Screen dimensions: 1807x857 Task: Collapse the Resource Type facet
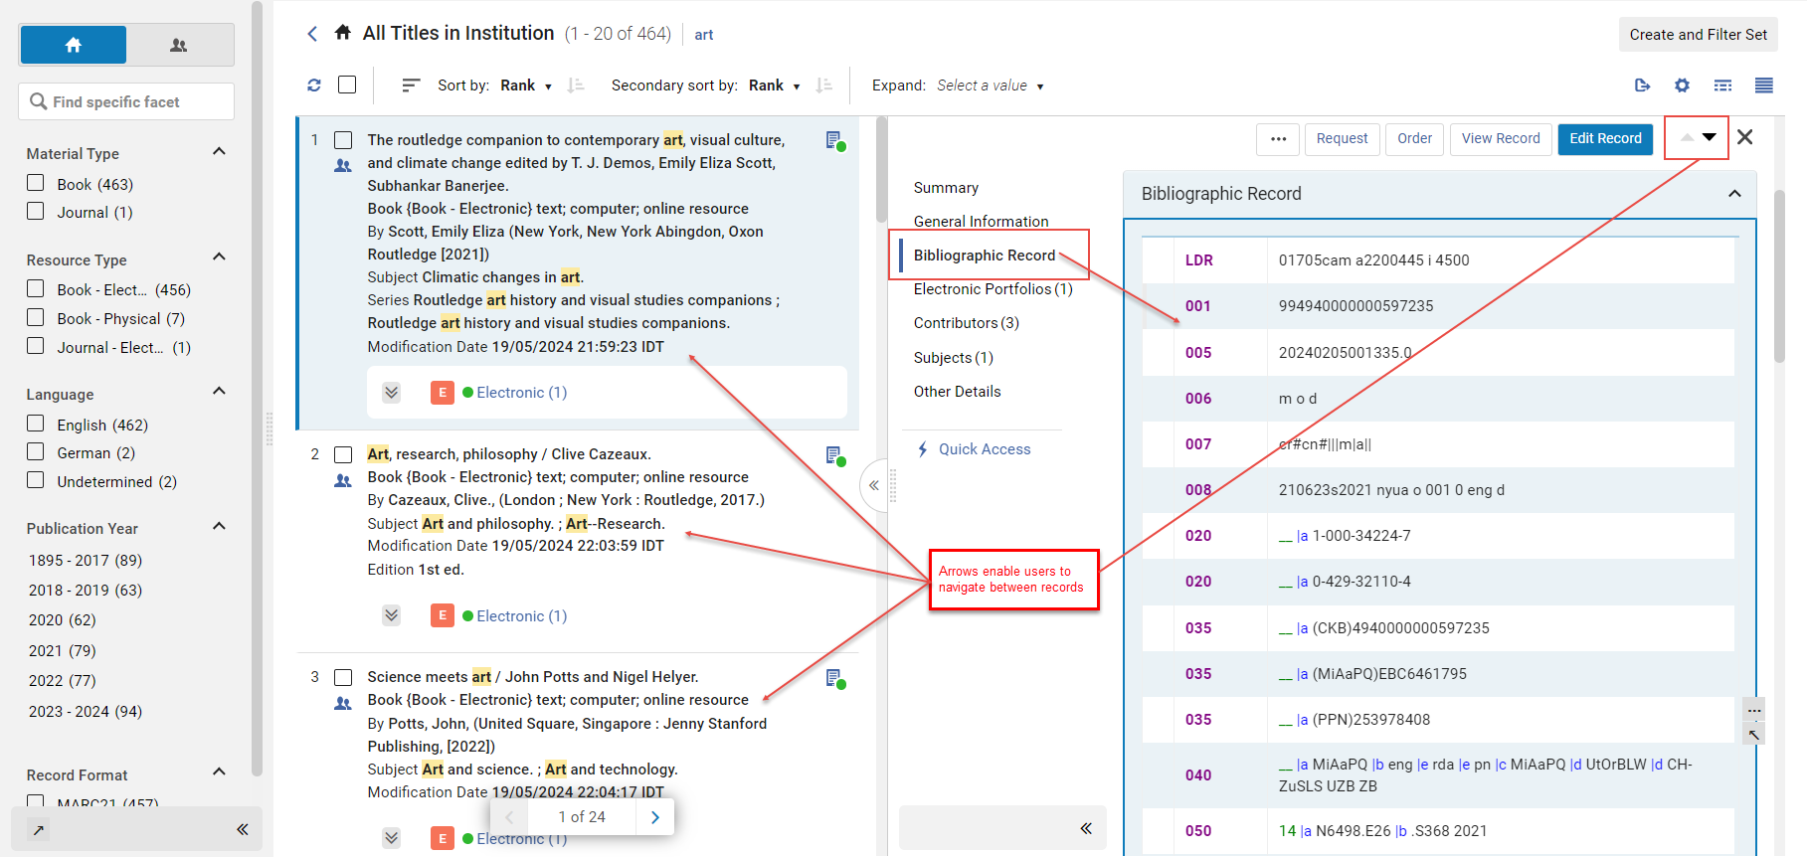pyautogui.click(x=220, y=257)
